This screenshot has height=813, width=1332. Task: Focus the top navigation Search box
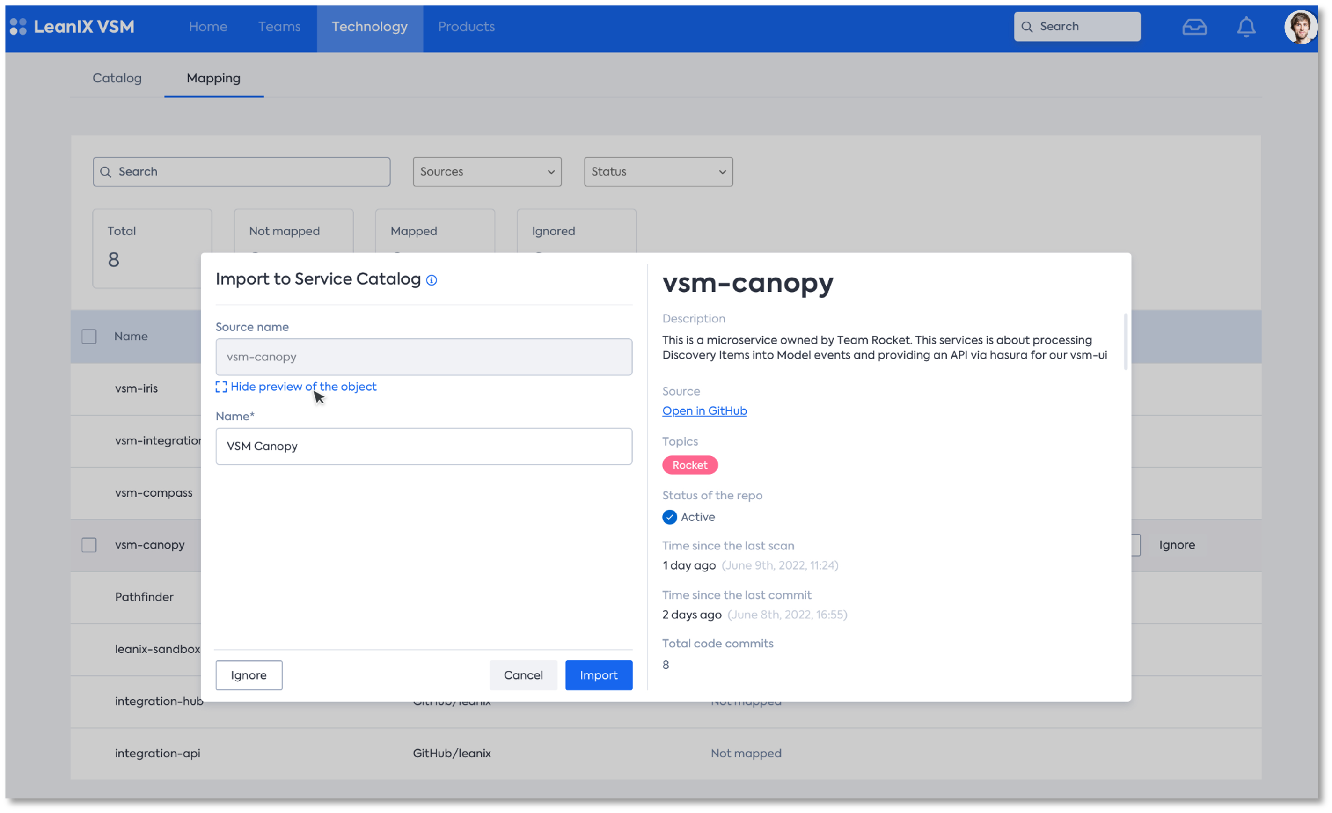(x=1077, y=27)
